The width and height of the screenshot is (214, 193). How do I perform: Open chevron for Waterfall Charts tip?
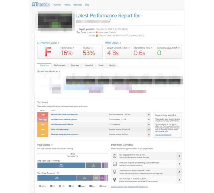(179, 172)
